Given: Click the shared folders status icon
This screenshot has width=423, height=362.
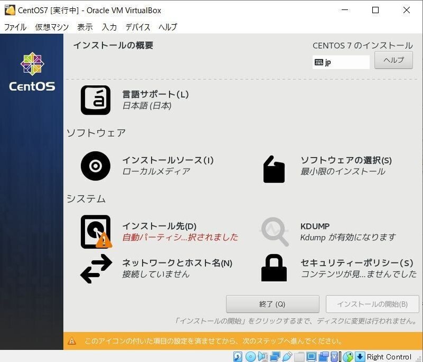Looking at the screenshot, I should tap(299, 357).
